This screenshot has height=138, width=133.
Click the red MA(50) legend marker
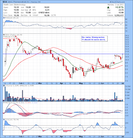coord(4,38)
